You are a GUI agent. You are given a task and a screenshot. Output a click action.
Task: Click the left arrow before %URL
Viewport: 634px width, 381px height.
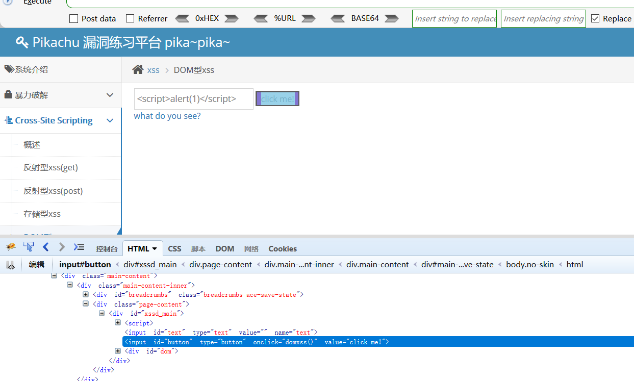(x=261, y=18)
